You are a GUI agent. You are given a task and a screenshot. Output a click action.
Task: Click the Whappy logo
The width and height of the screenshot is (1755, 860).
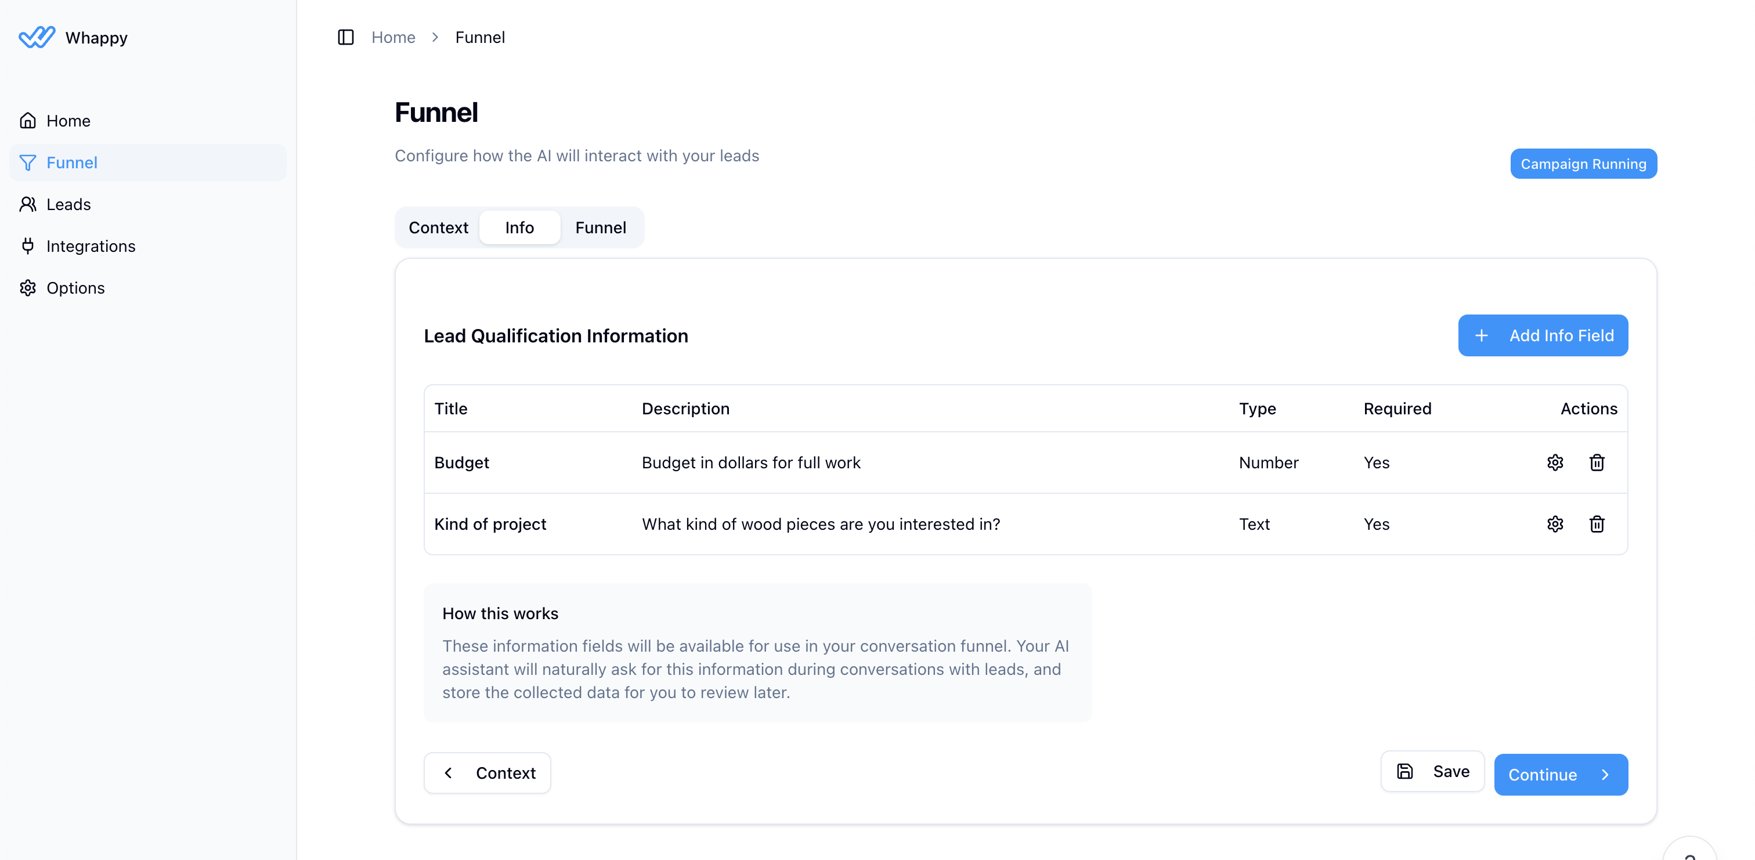click(38, 38)
